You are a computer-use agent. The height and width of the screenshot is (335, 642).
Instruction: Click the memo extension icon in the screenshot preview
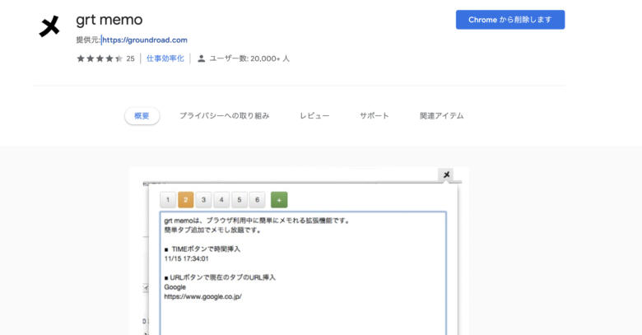point(446,174)
